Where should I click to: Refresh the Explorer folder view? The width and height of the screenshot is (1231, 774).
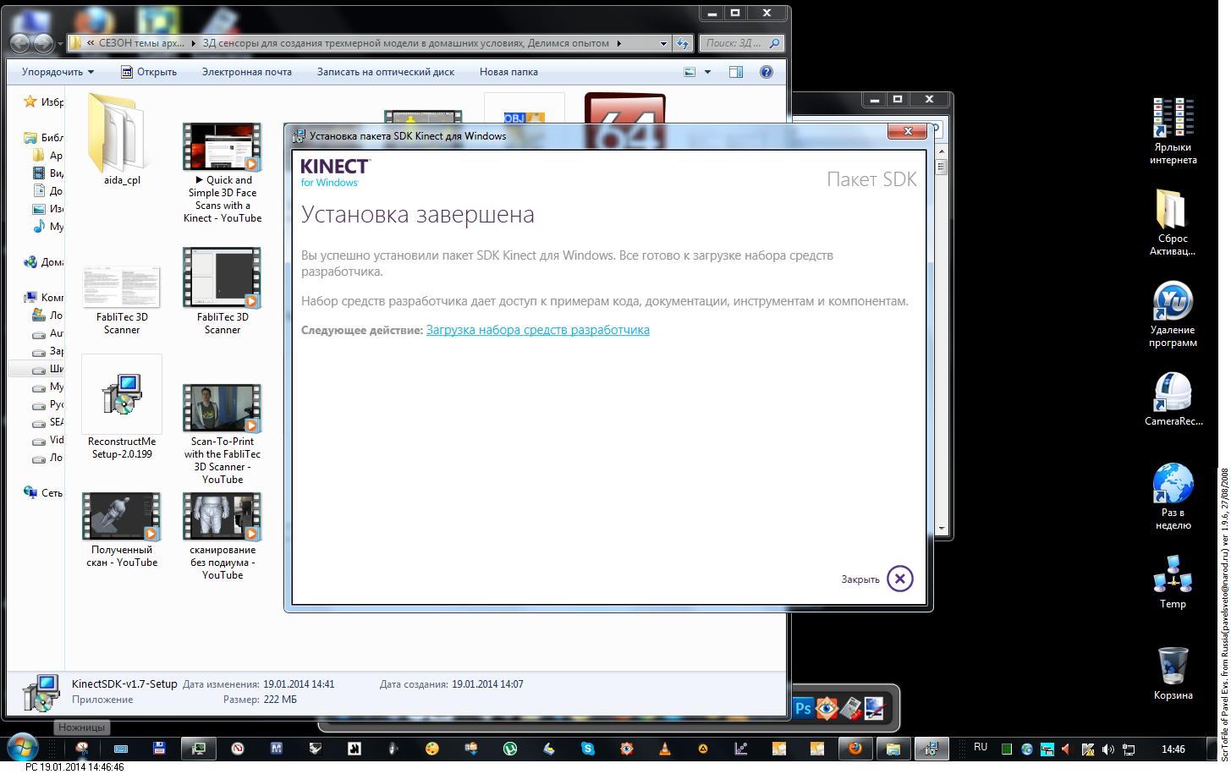click(684, 43)
